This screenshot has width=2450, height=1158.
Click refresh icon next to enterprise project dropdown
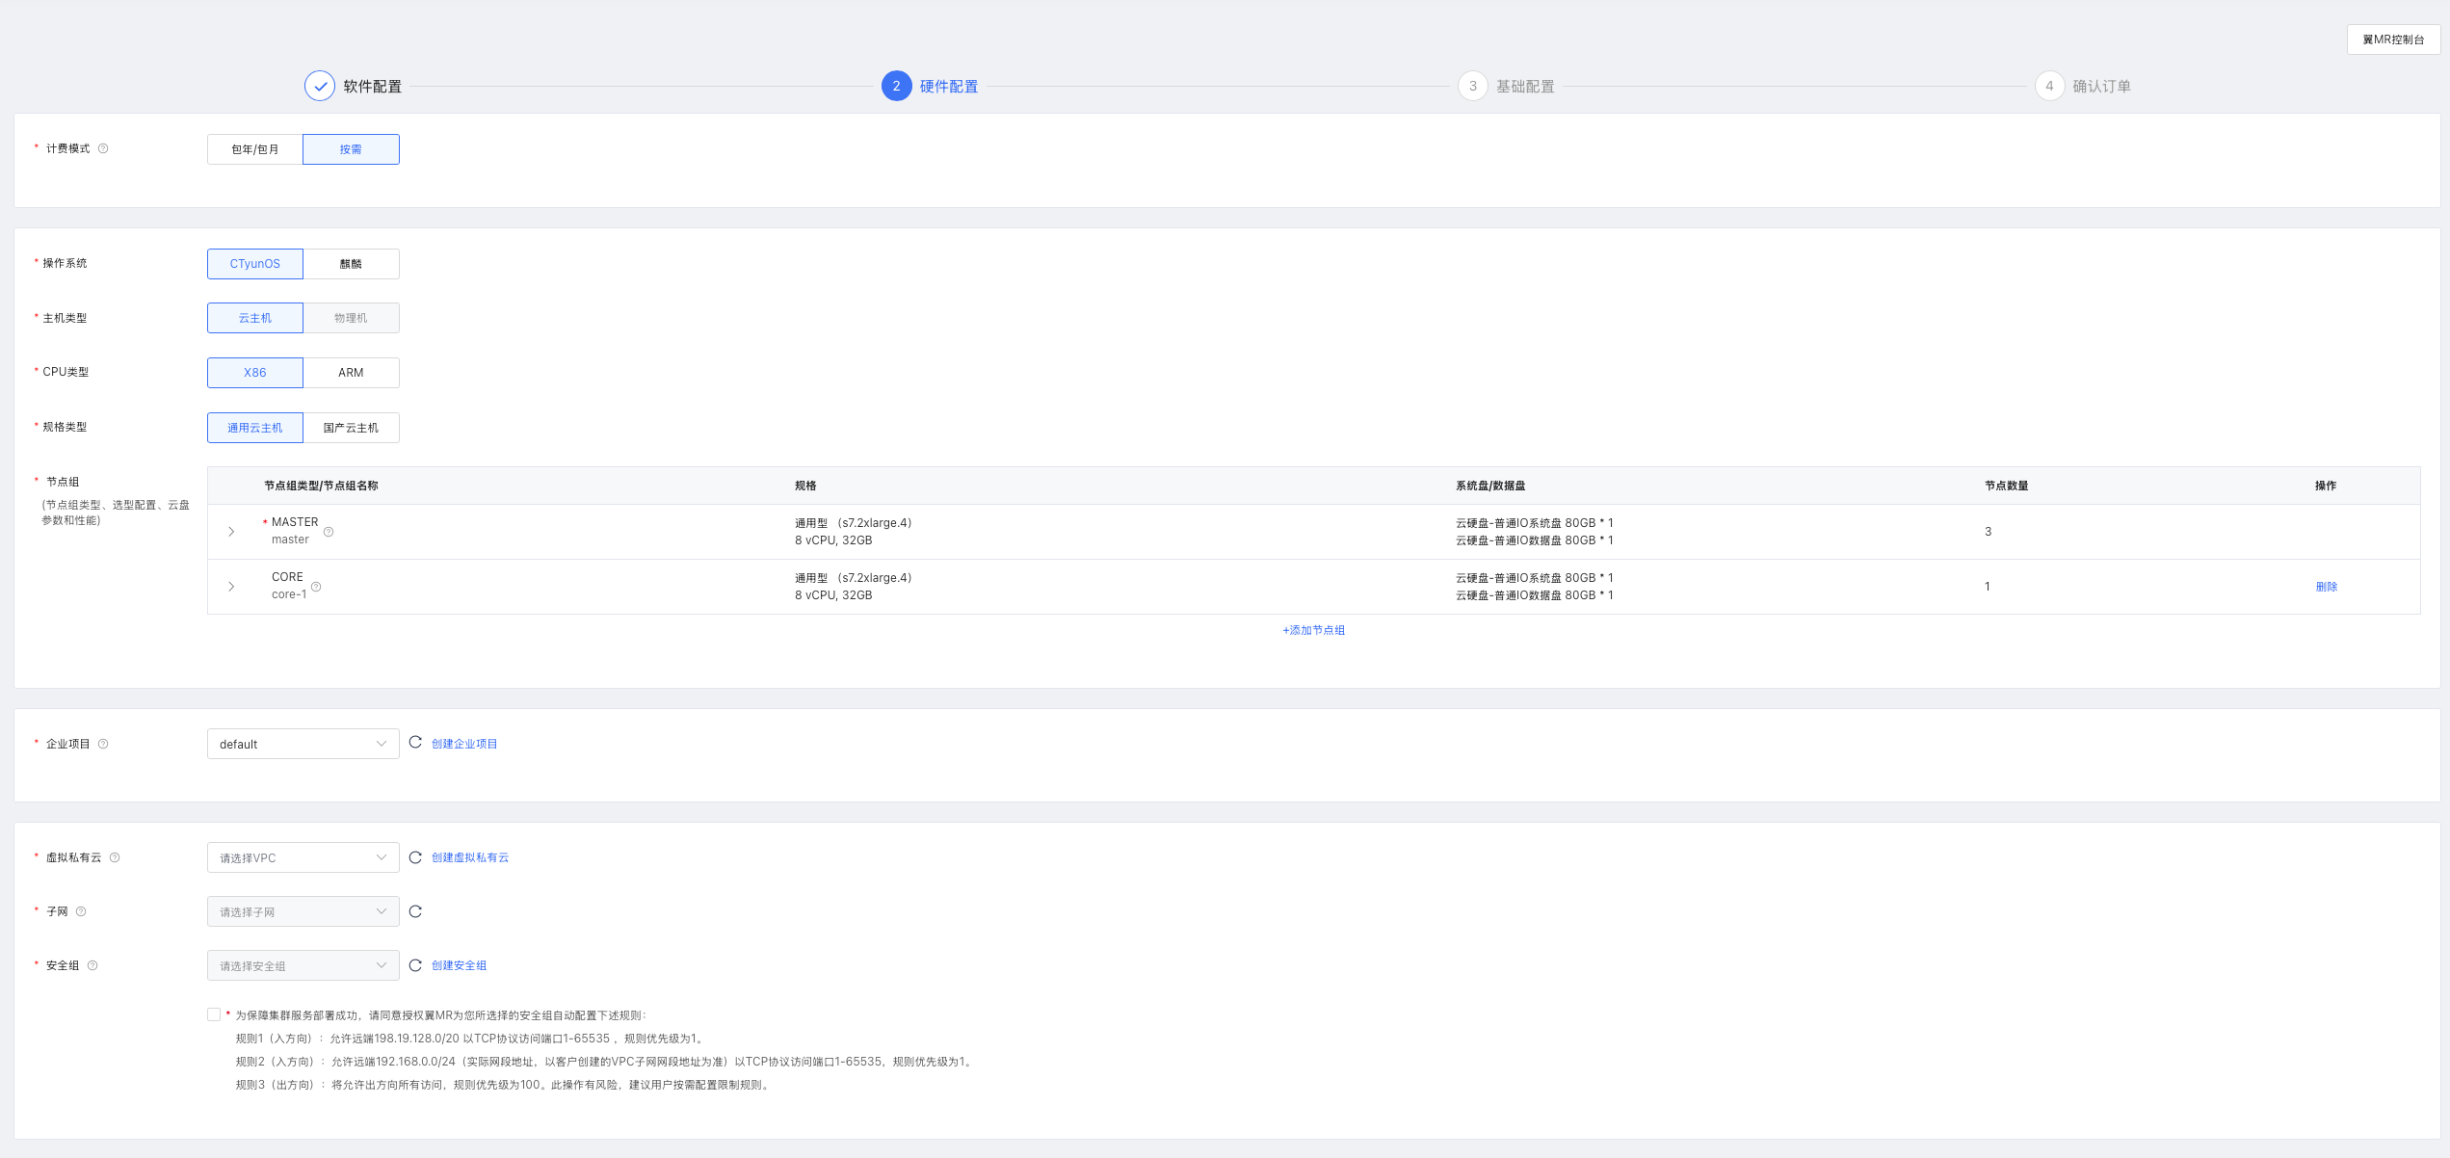click(x=415, y=743)
